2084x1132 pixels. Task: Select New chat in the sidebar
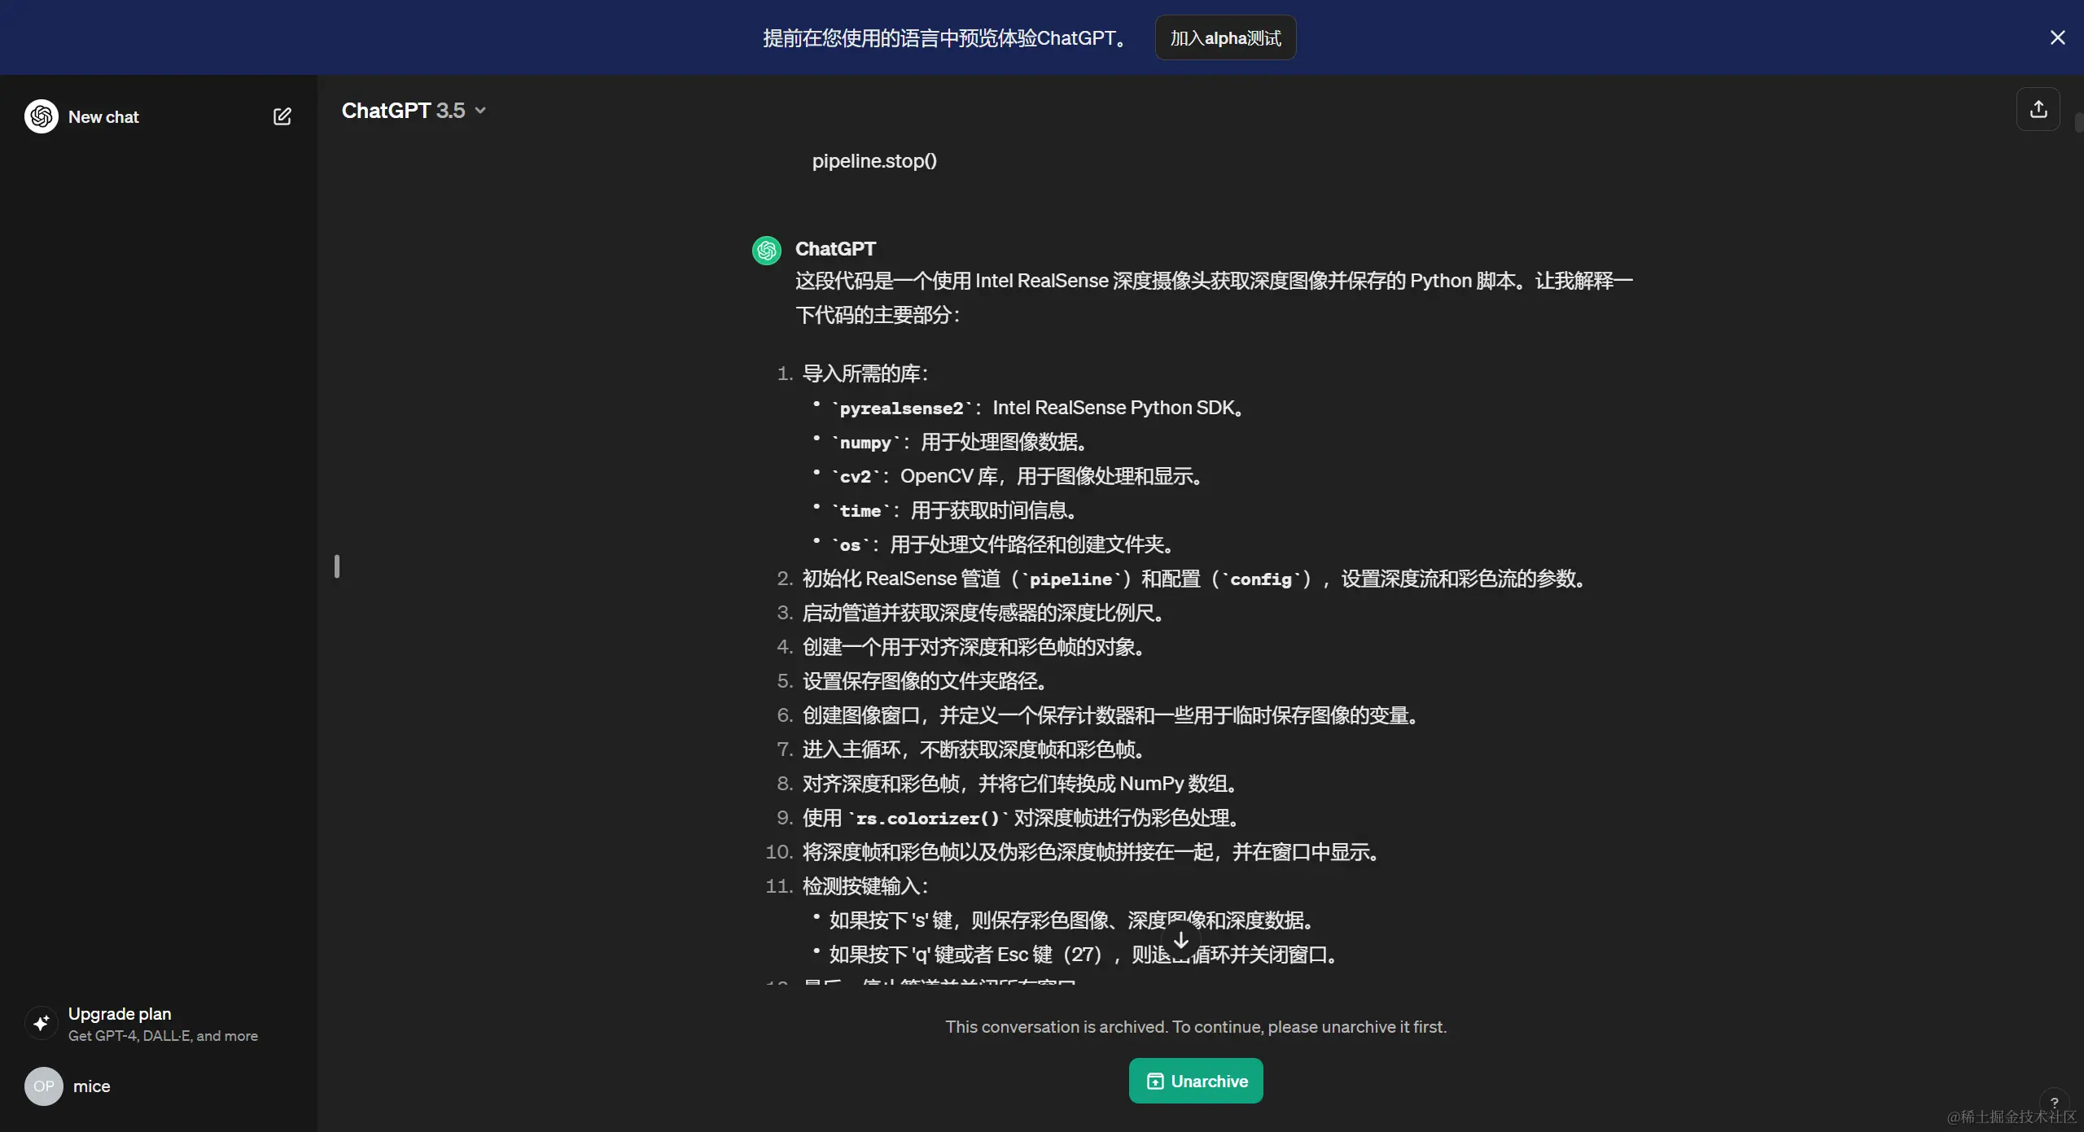(x=103, y=116)
